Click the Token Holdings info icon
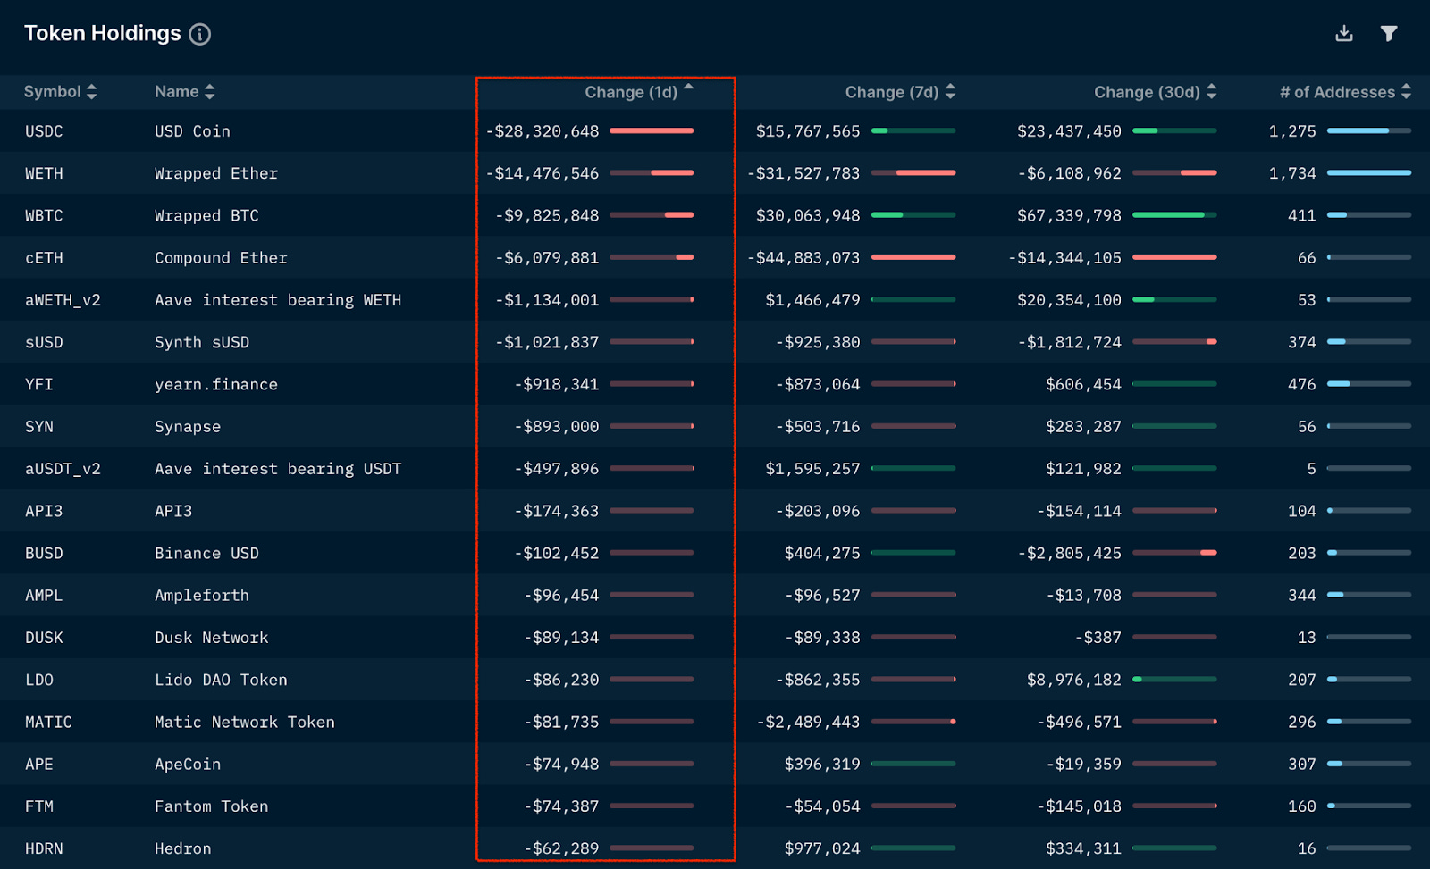Screen dimensions: 1430x869 tap(200, 34)
